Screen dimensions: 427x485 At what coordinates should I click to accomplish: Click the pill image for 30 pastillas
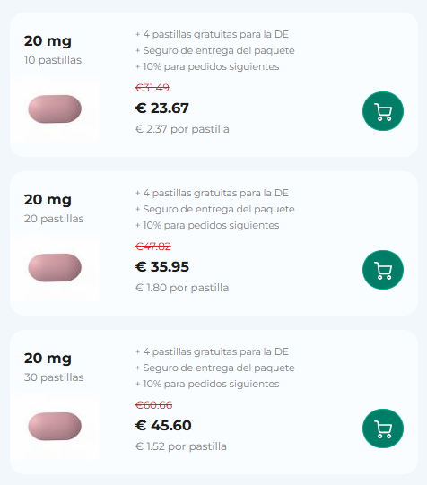55,426
